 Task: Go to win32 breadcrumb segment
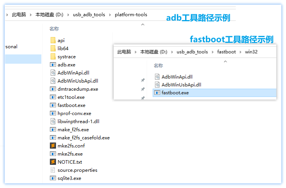coord(251,52)
